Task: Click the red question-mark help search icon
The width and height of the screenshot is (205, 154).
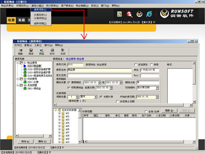Action: 129,14
